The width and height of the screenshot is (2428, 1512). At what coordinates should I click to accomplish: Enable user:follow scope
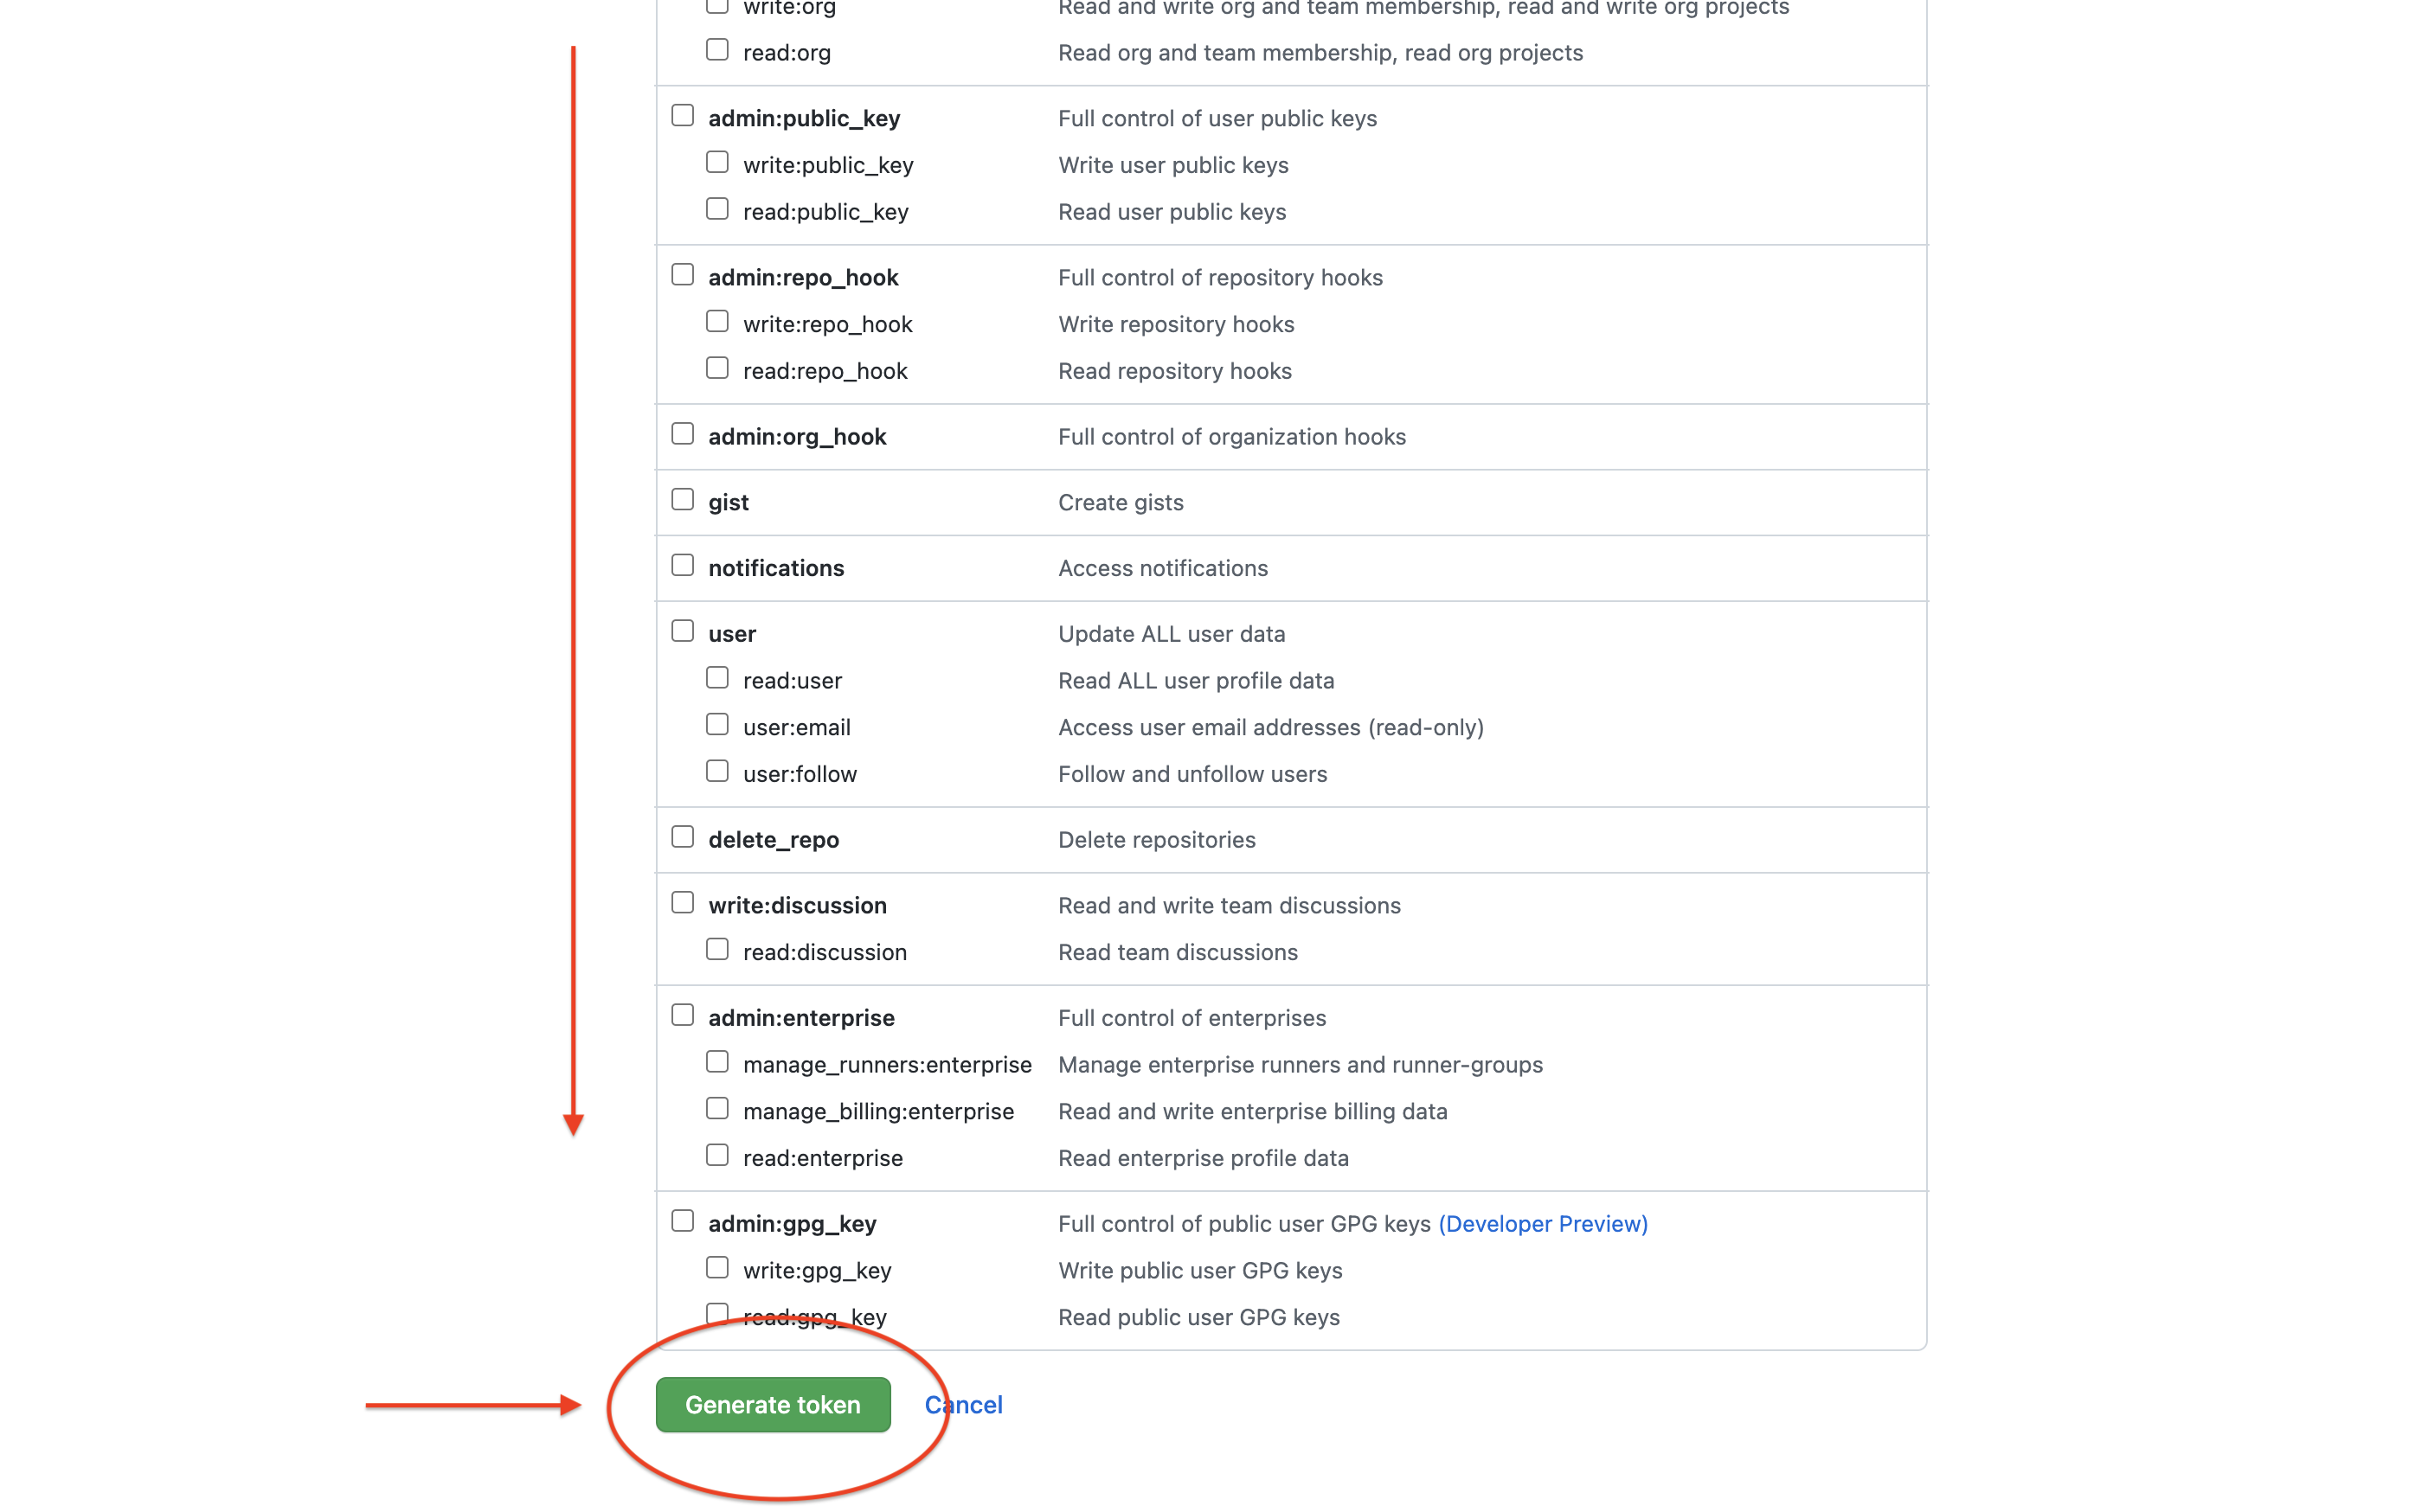coord(716,770)
